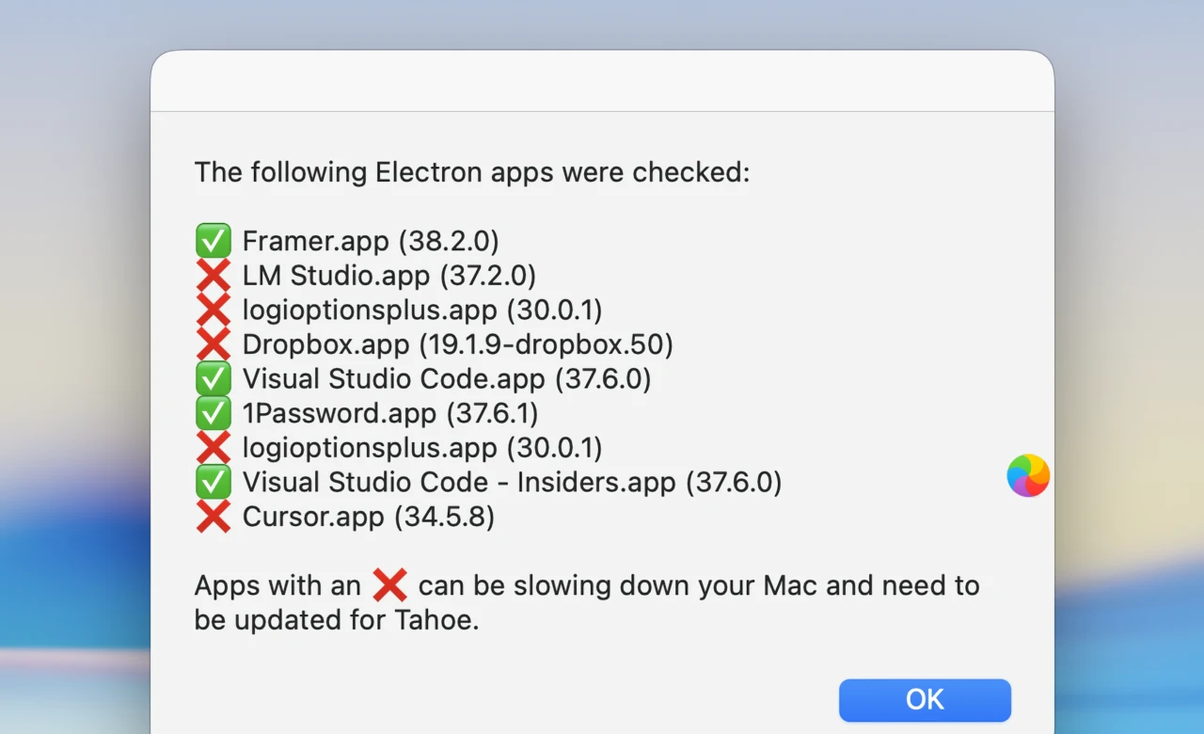Click the Dropbox.app version entry text
1204x734 pixels.
(457, 344)
